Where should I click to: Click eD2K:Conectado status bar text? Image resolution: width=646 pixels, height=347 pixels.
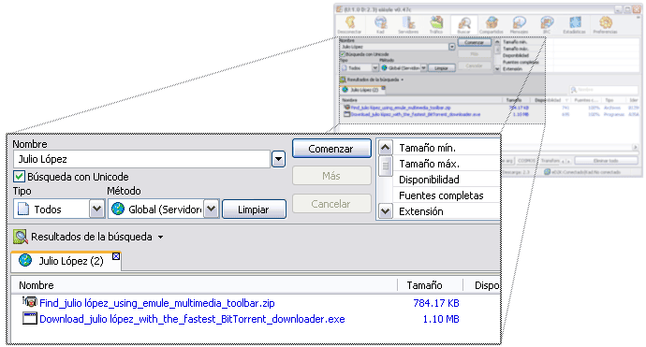[586, 172]
